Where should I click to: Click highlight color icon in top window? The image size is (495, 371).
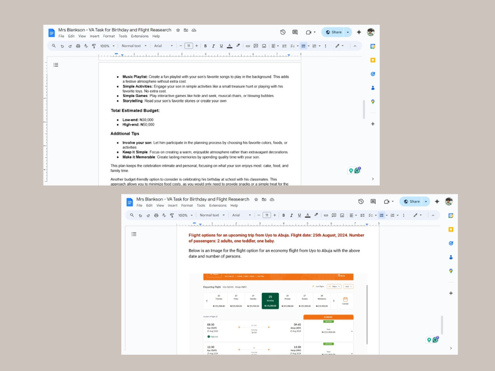tap(238, 46)
